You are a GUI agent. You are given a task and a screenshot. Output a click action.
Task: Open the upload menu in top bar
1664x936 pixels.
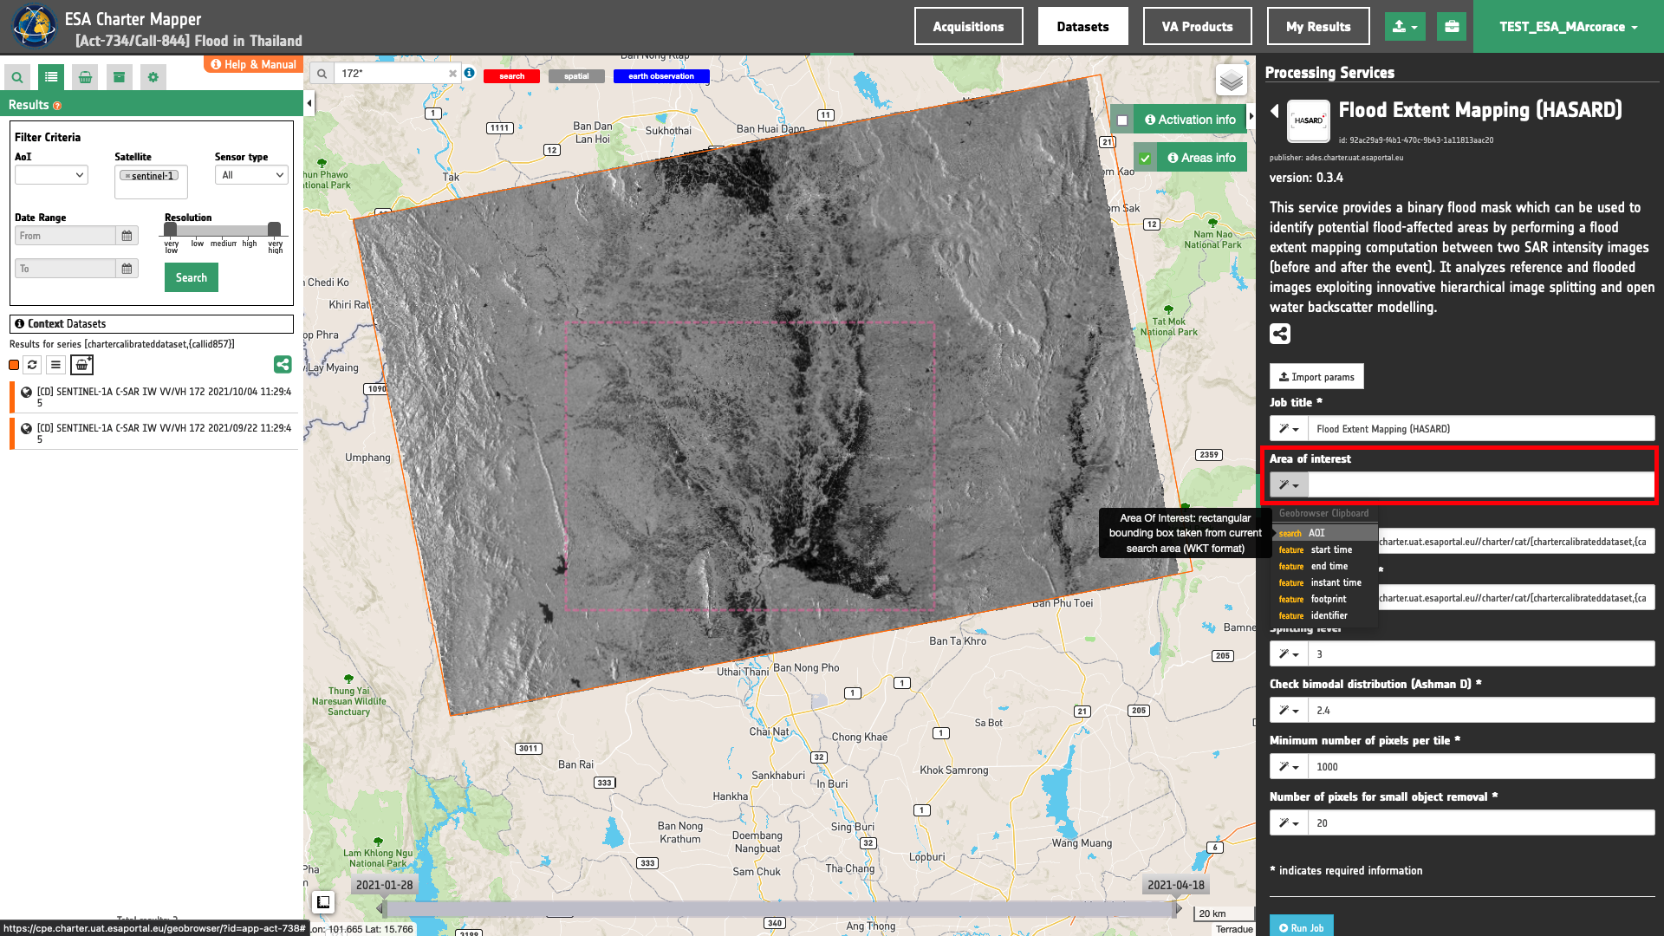(x=1406, y=27)
